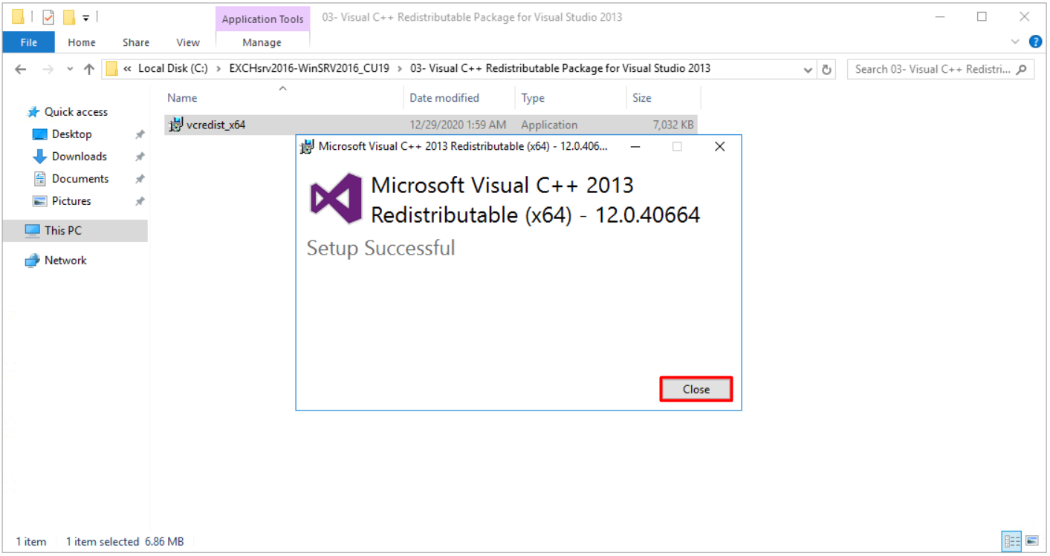Expand the chevron after Local Disk (C:)
Screen dimensions: 1050x556
pyautogui.click(x=219, y=69)
